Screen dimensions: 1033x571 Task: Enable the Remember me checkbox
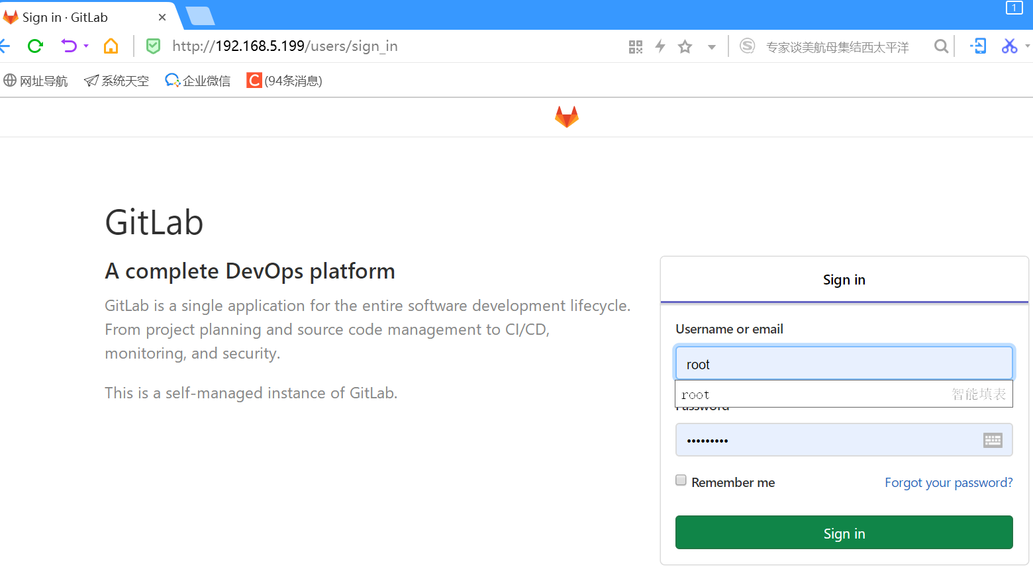[681, 480]
